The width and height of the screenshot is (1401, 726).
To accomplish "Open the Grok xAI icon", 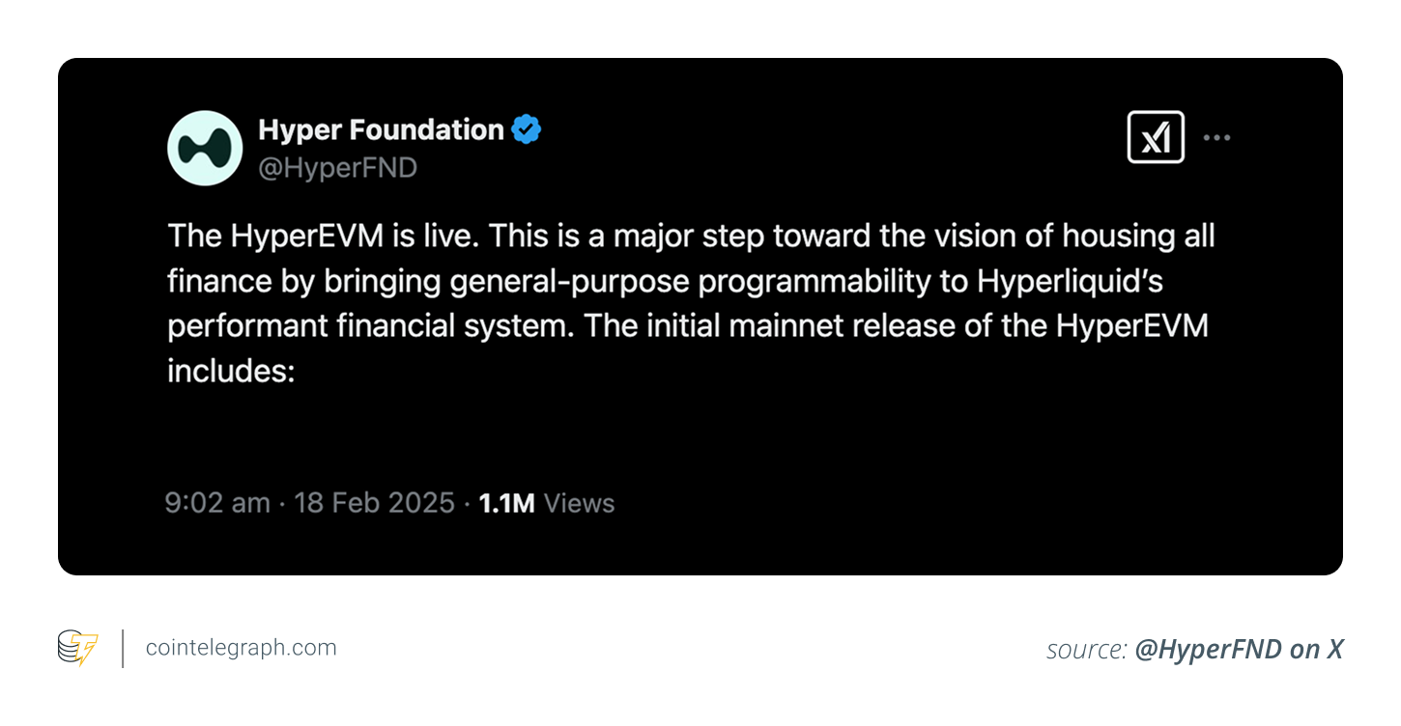I will (1156, 138).
